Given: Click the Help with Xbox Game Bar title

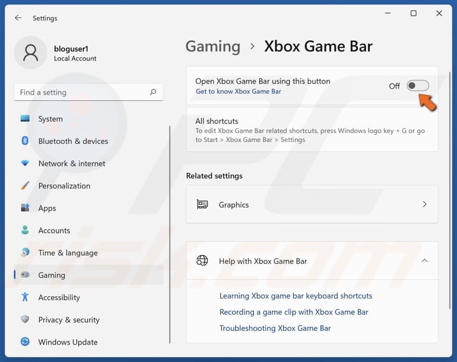Looking at the screenshot, I should [263, 261].
